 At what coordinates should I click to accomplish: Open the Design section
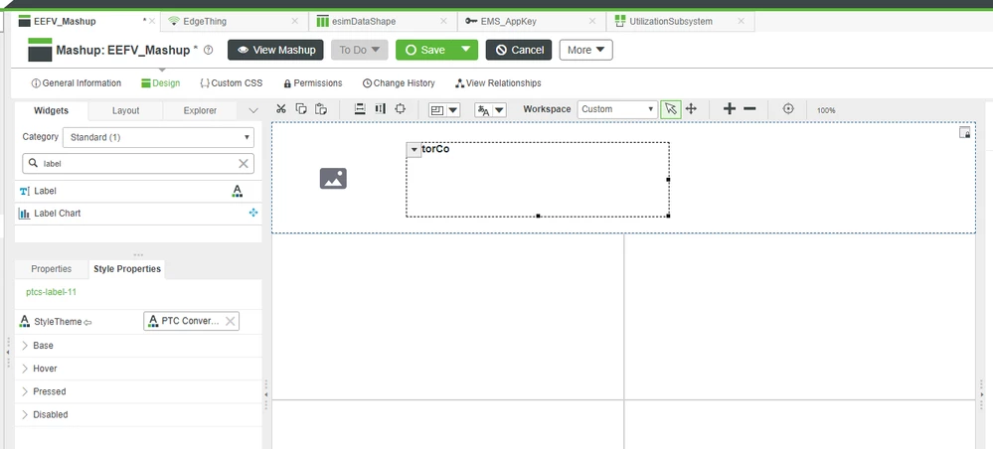(x=161, y=83)
